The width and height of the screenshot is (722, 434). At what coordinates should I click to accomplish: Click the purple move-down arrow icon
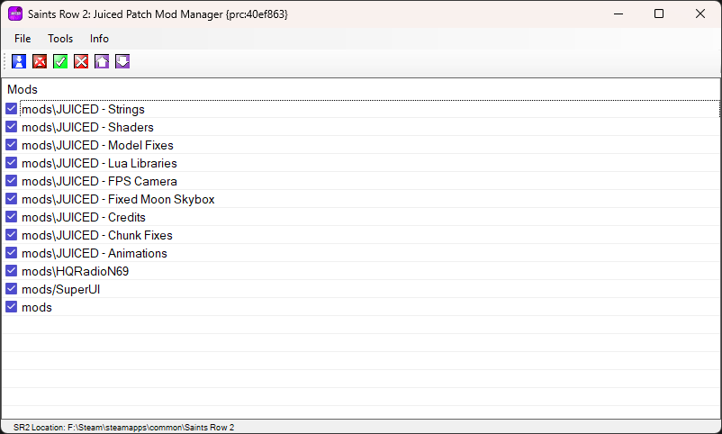coord(122,61)
